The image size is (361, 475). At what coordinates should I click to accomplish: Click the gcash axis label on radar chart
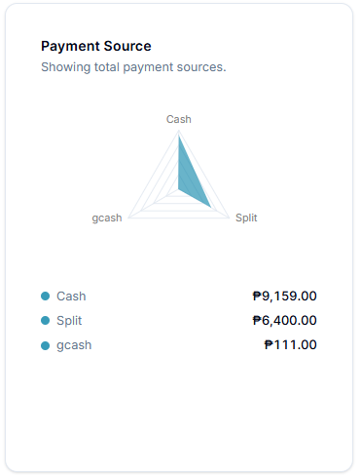(x=107, y=218)
